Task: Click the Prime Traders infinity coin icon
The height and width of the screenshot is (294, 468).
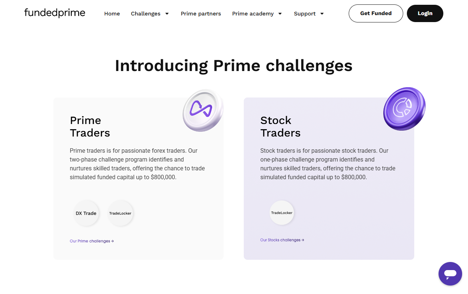Action: [203, 110]
